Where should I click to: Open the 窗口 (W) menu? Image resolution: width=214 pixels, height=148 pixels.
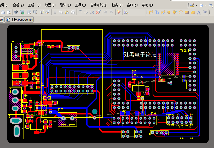click(x=132, y=5)
